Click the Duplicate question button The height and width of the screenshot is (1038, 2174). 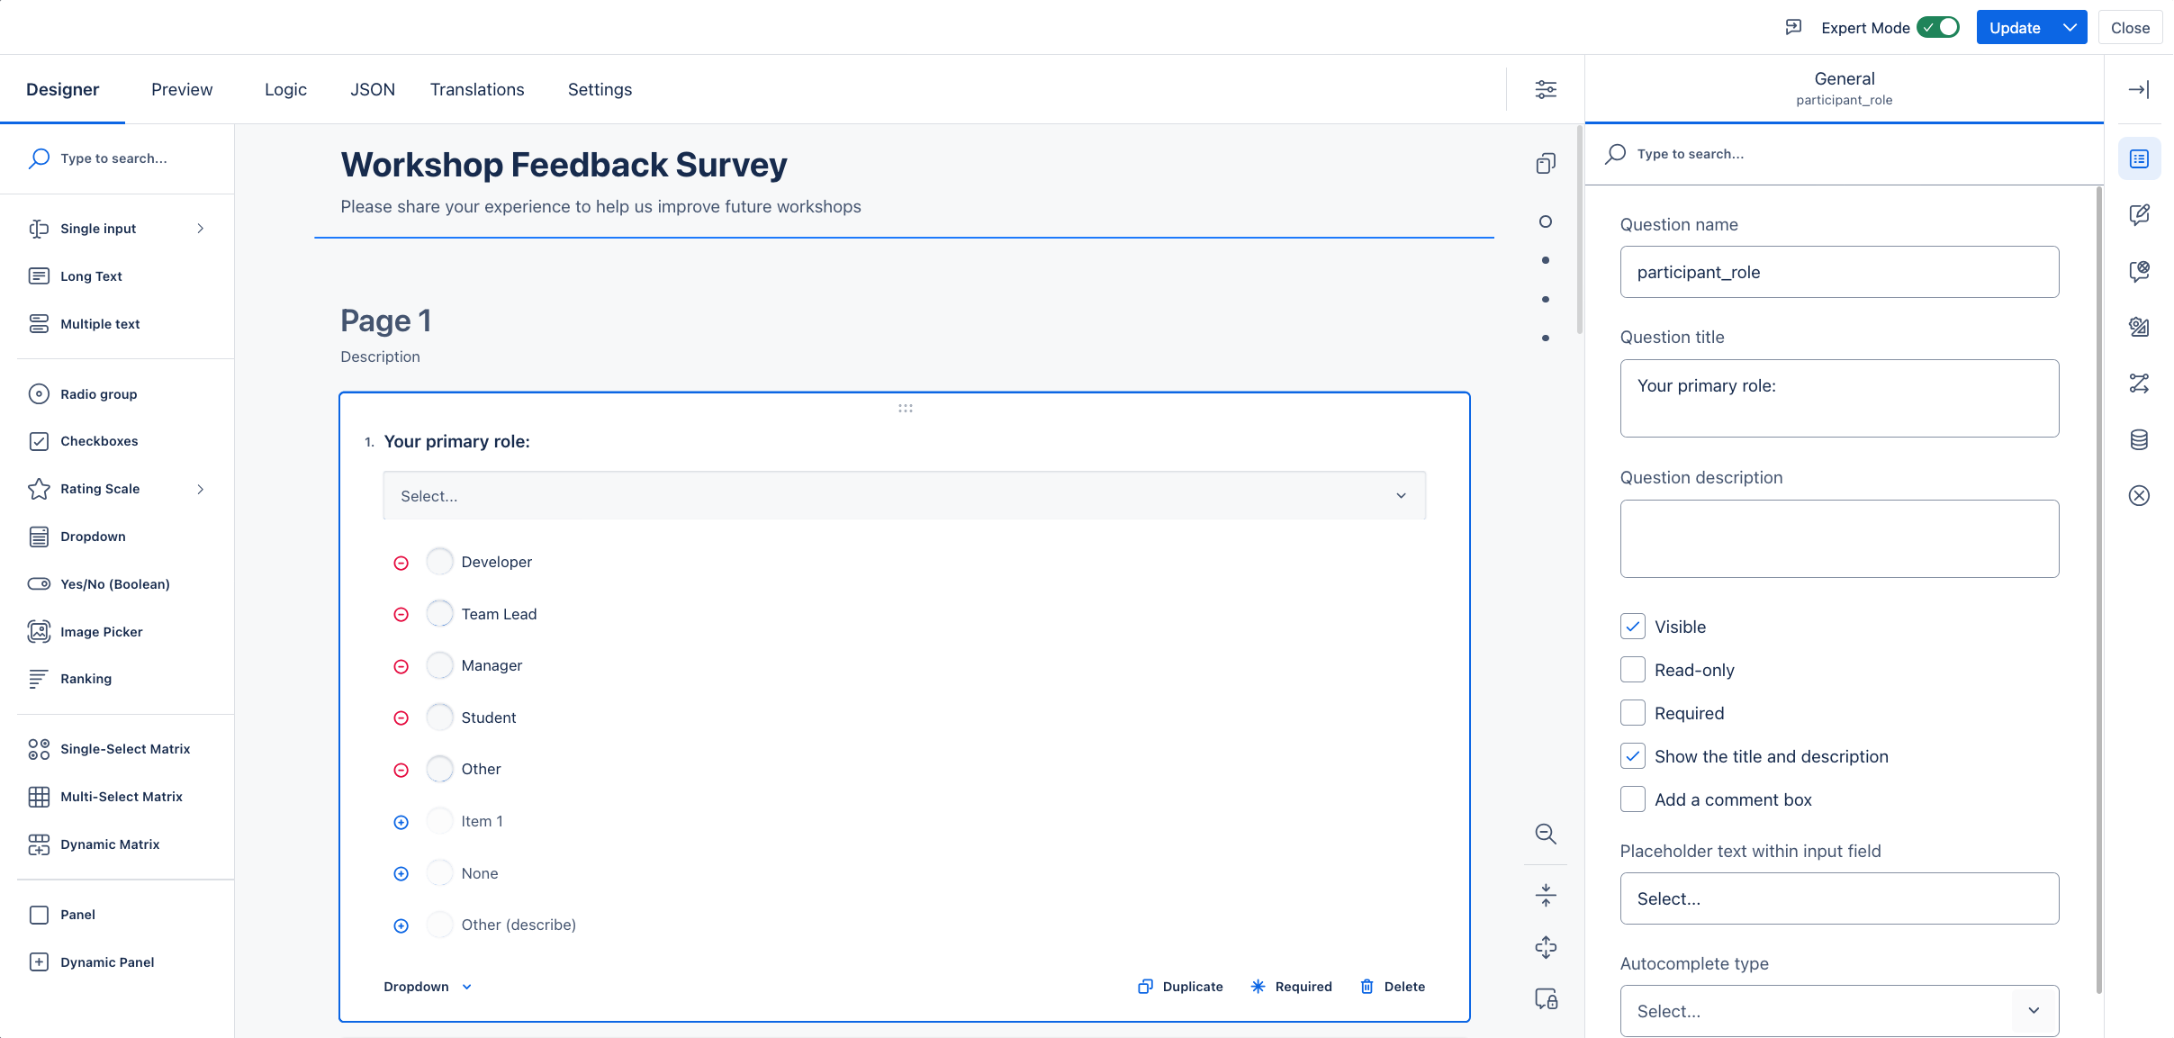click(x=1180, y=987)
